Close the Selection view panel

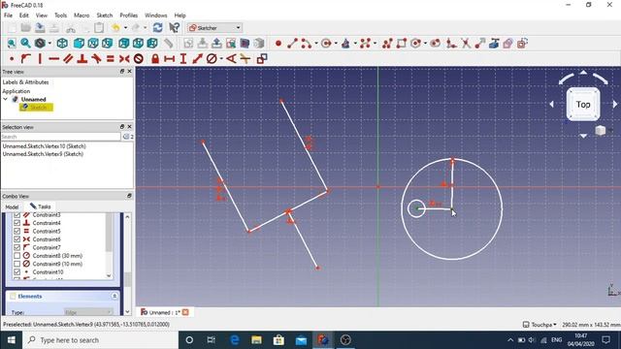(x=129, y=127)
